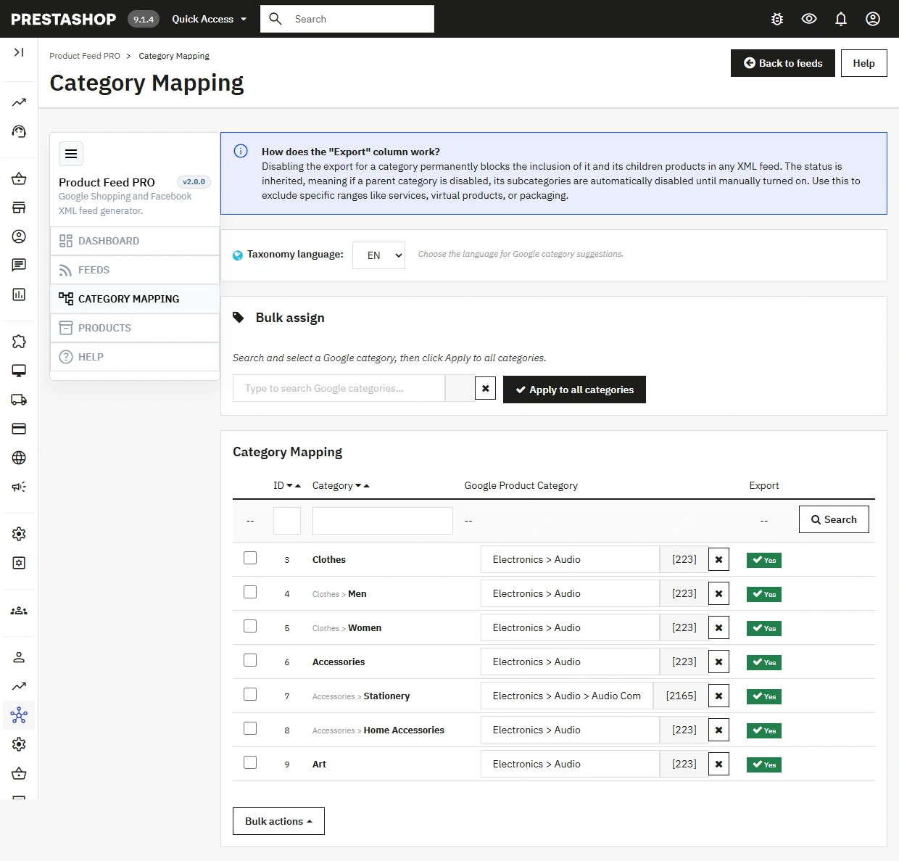Click Back to feeds button
This screenshot has width=899, height=861.
(783, 63)
